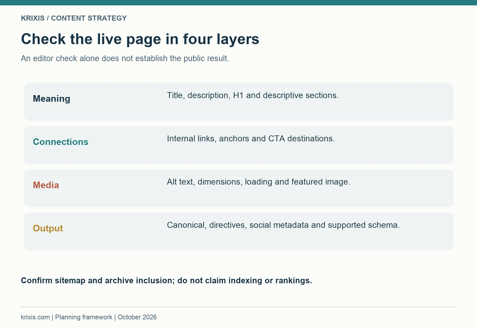Viewport: 477px width, 328px height.
Task: Select the 'Media' layer heading
Action: pos(46,185)
